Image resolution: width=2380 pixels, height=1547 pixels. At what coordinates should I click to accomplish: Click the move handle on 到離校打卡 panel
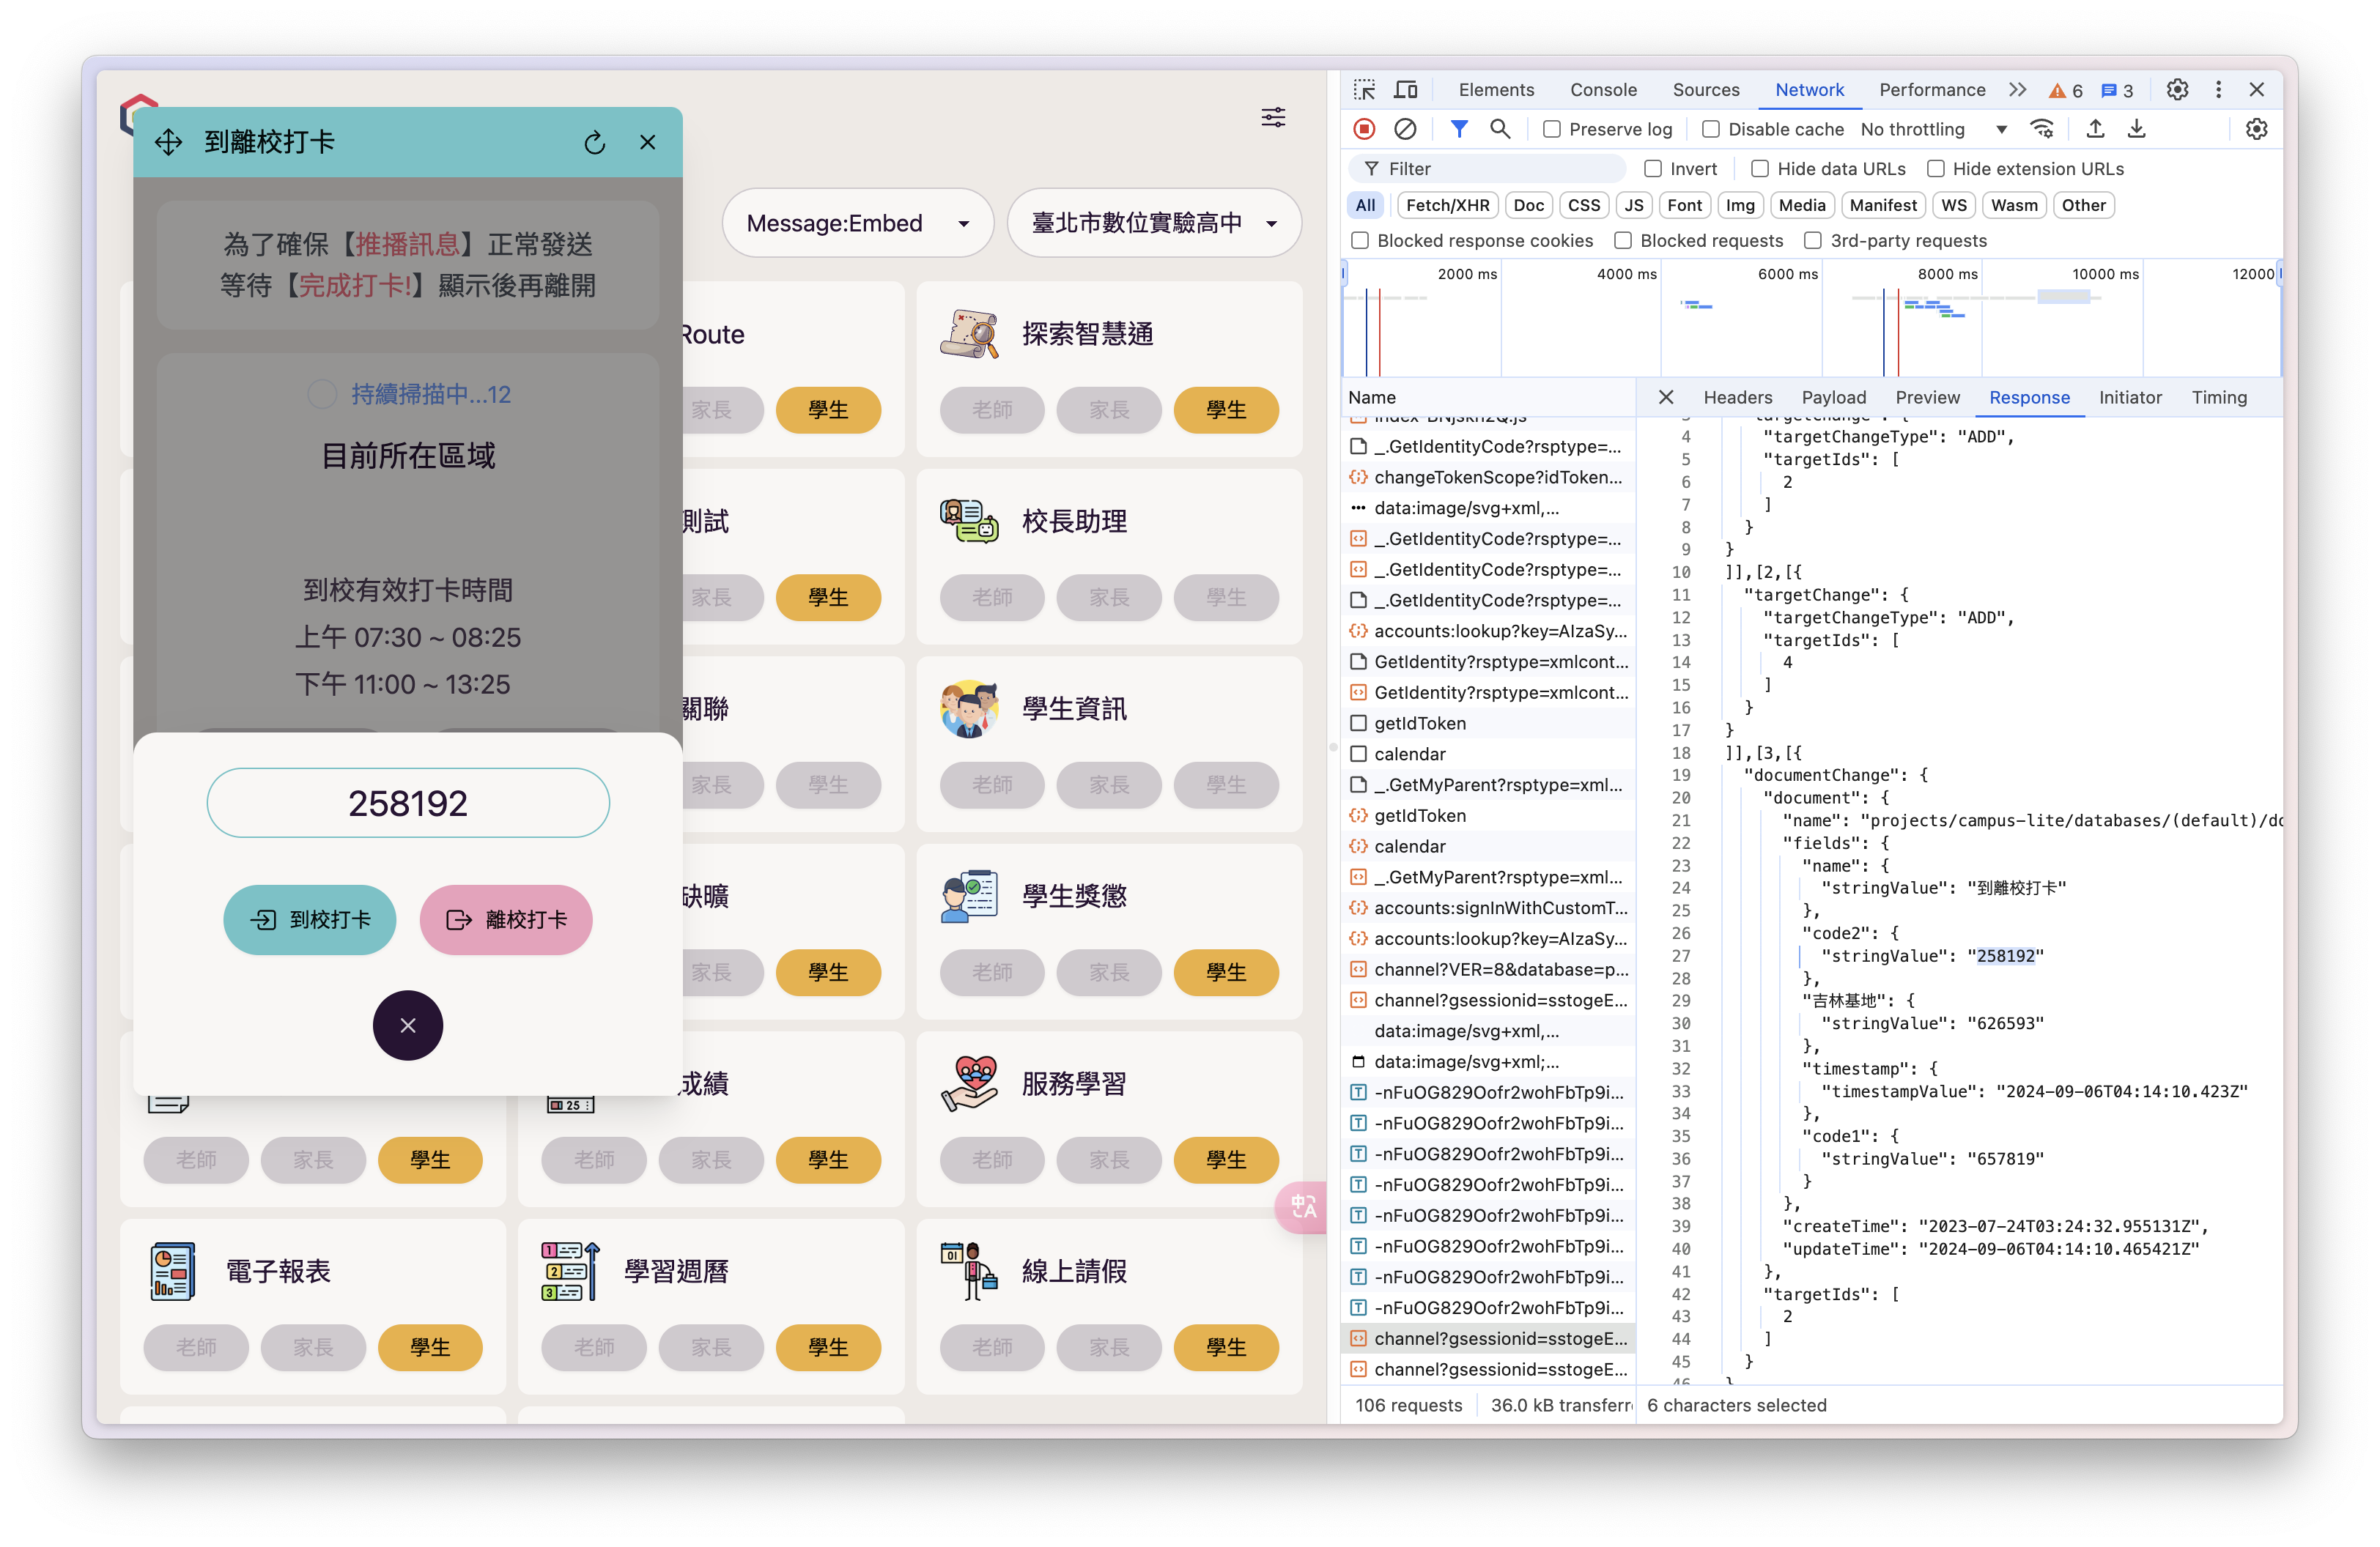tap(168, 142)
